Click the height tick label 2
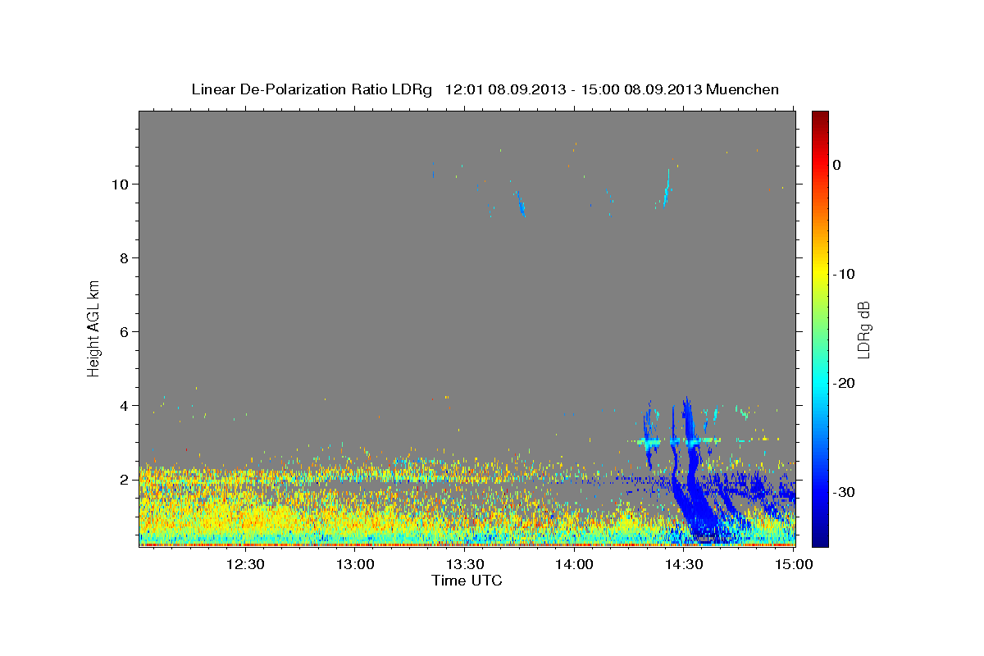 tap(125, 479)
